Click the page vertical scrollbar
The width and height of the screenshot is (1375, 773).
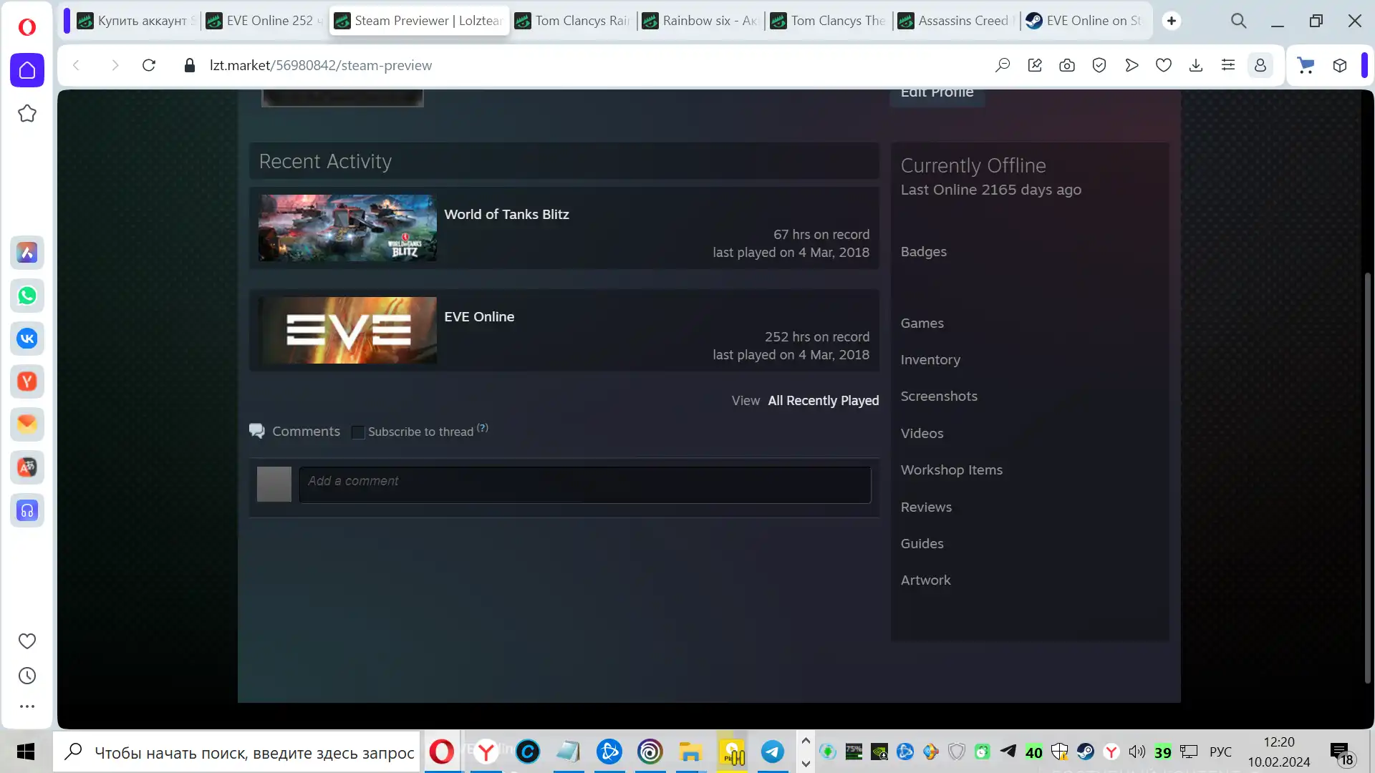(x=1366, y=478)
